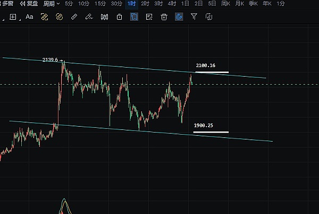The image size is (319, 214).
Task: Open the 周期 period dropdown
Action: coord(51,4)
